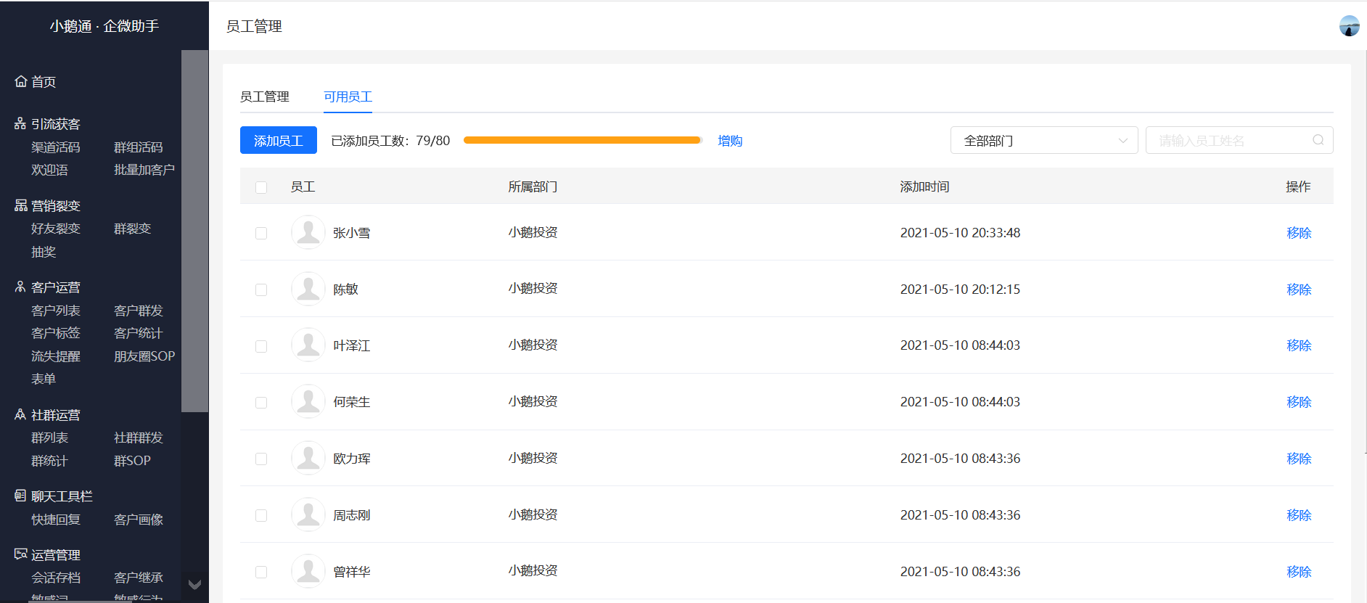Image resolution: width=1367 pixels, height=603 pixels.
Task: Focus the 请输入员工姓名 search field
Action: pos(1239,140)
